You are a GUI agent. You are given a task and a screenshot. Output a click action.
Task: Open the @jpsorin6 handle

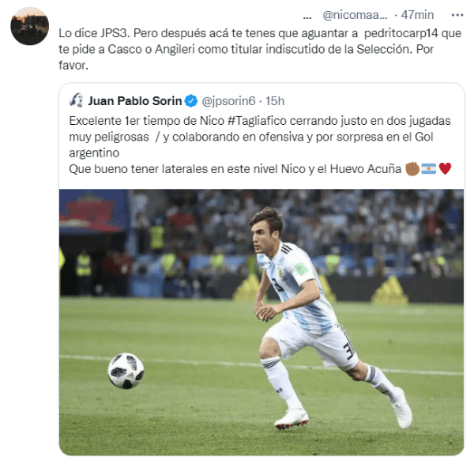(x=228, y=101)
